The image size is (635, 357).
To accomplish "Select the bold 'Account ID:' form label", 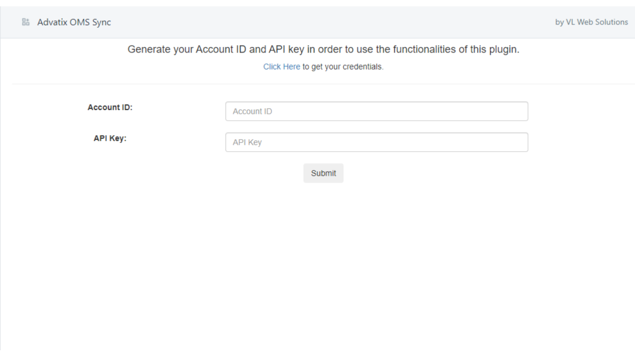I will pyautogui.click(x=110, y=107).
